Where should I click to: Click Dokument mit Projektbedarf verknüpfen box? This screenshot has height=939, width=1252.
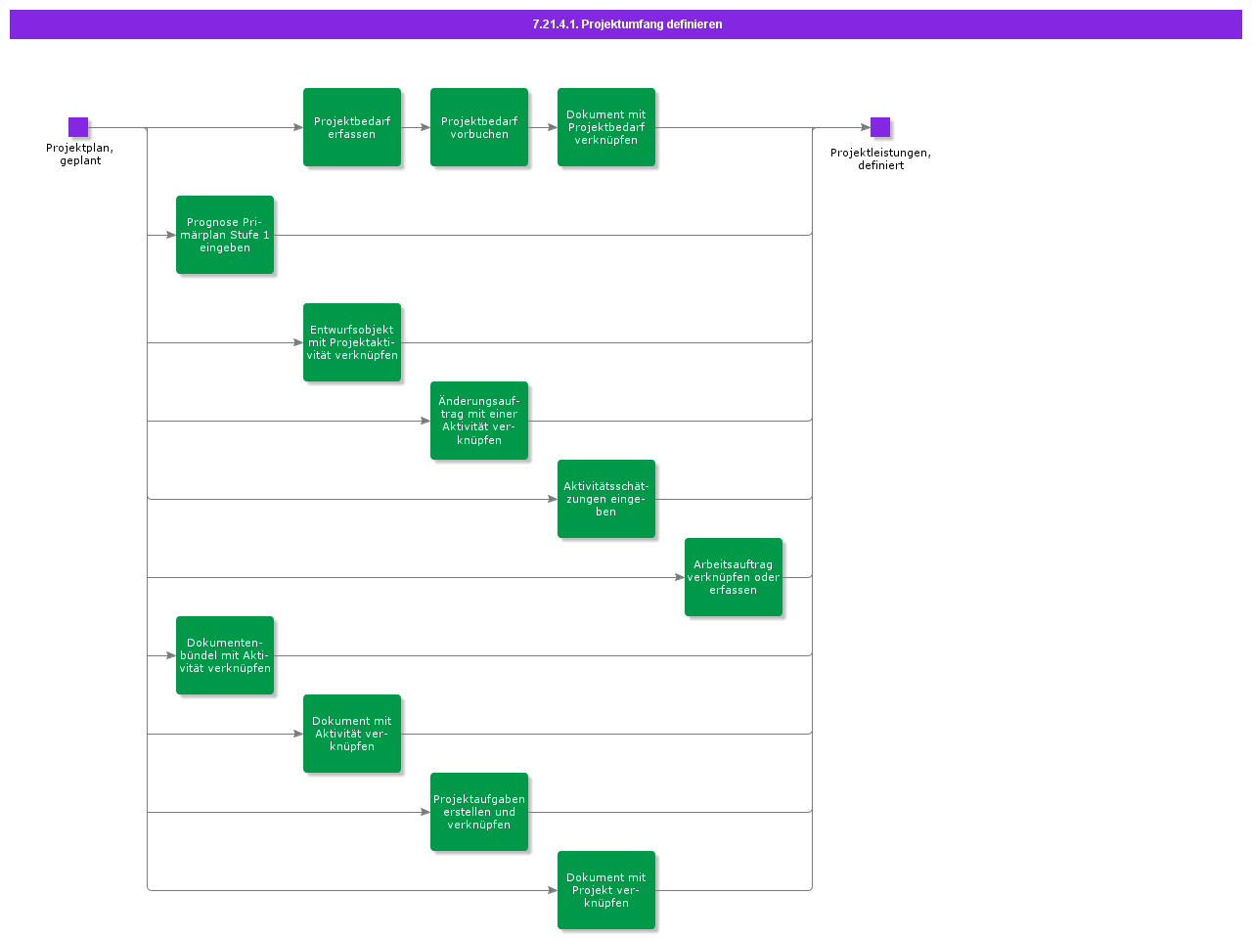(606, 127)
